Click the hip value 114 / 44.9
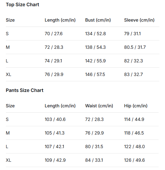The image size is (165, 170). [134, 119]
